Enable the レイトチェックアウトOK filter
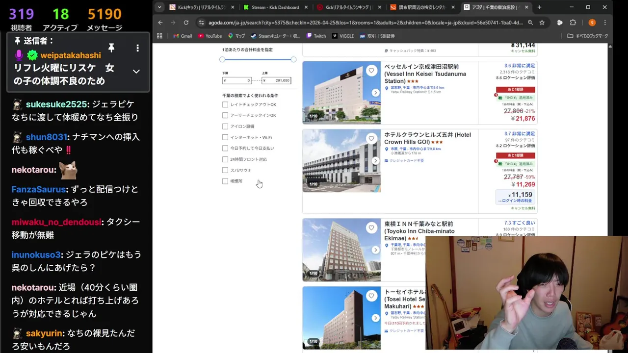 [x=225, y=104]
